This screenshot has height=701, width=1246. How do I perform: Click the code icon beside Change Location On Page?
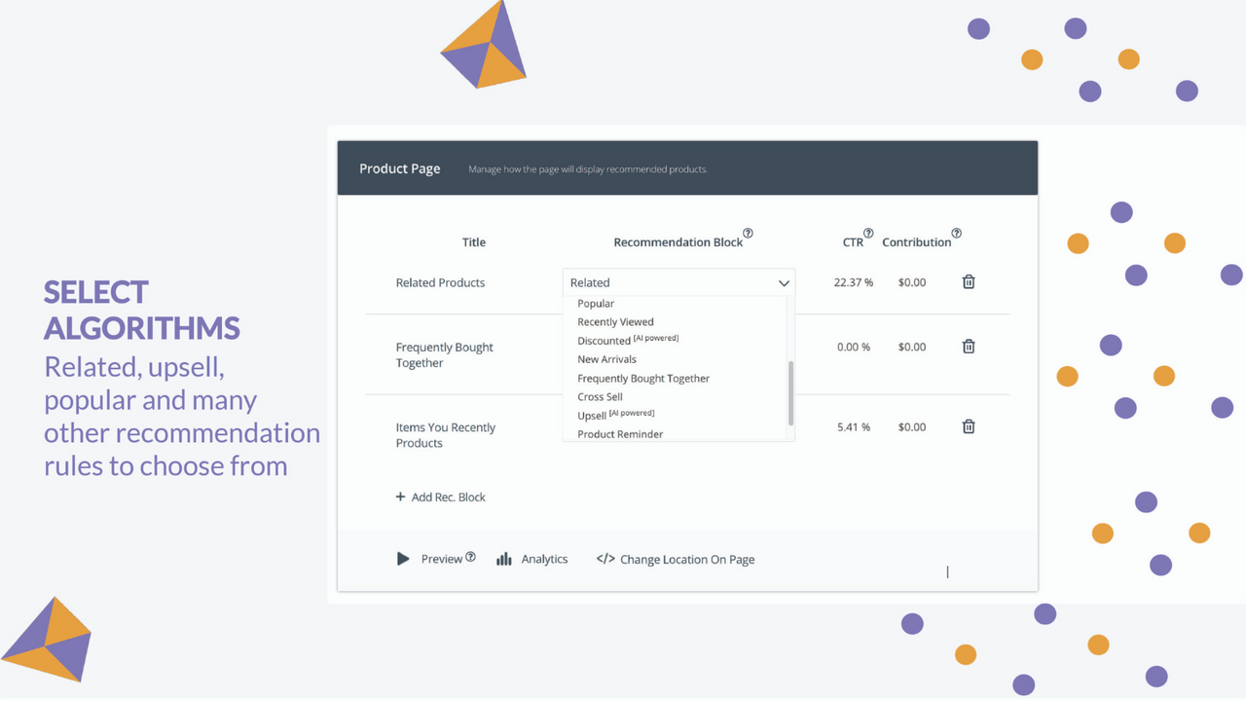[605, 558]
